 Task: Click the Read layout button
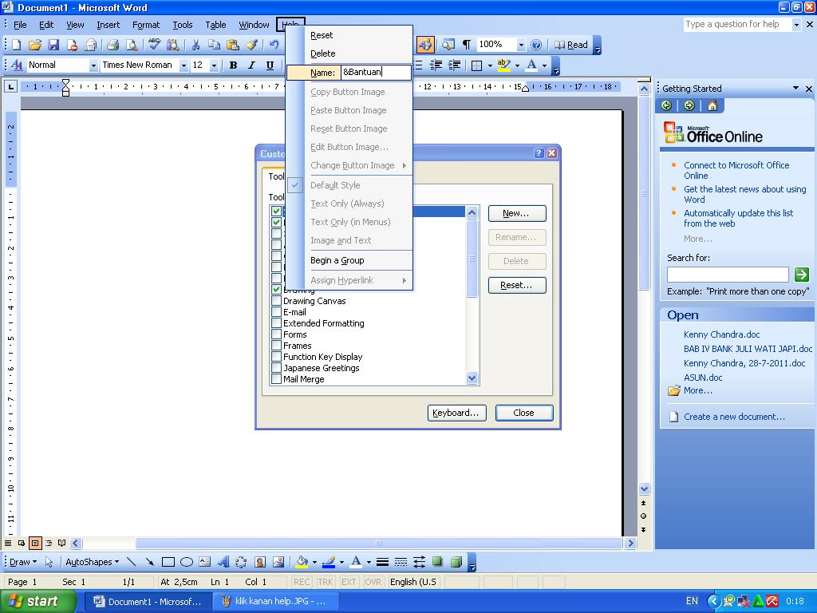571,45
